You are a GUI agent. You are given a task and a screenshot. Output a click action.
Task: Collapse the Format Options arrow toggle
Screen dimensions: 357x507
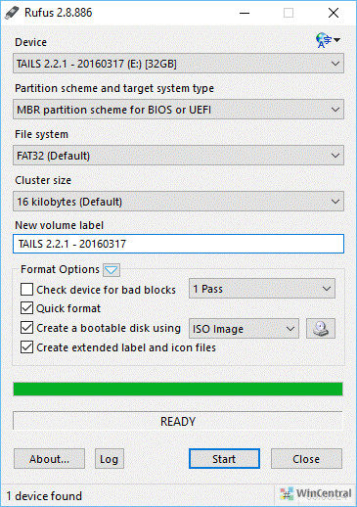click(x=112, y=270)
